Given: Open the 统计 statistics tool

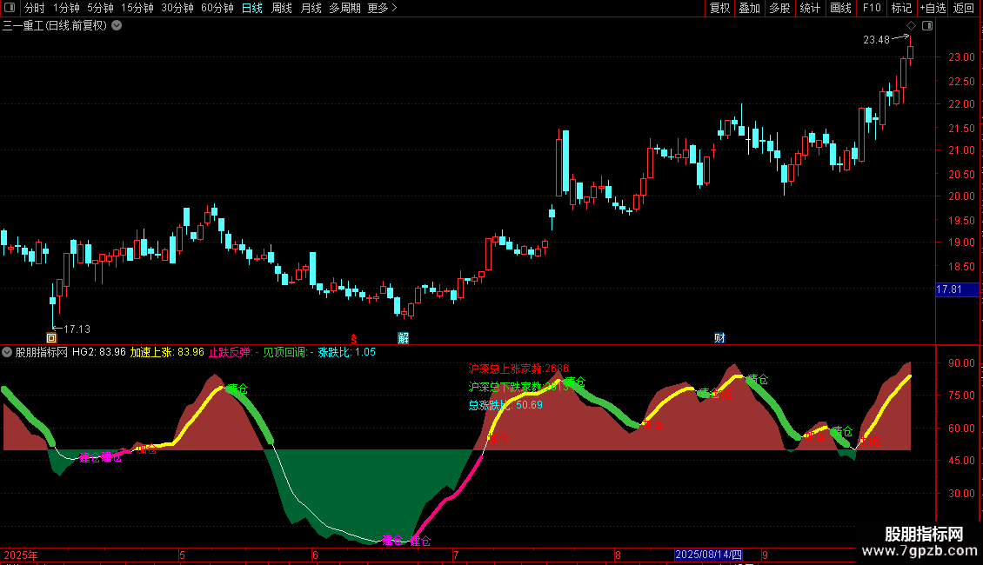Looking at the screenshot, I should [x=809, y=8].
